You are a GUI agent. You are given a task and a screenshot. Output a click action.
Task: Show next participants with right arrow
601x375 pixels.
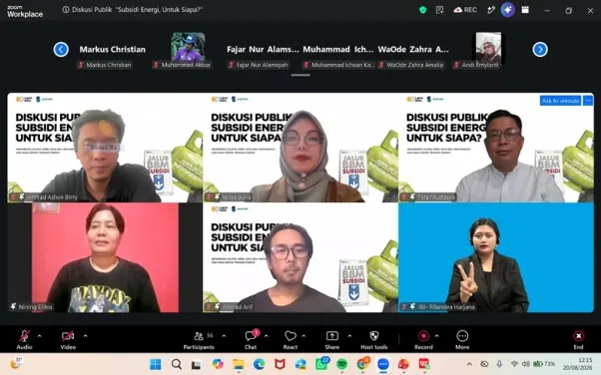[540, 50]
